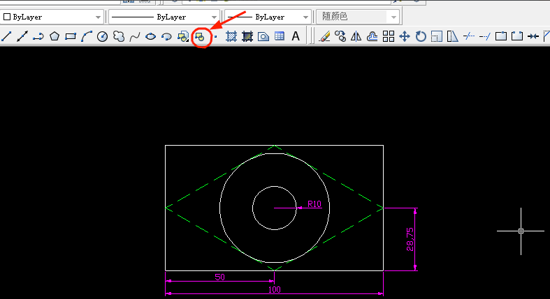Click the Make Block icon circled in red

tap(201, 36)
